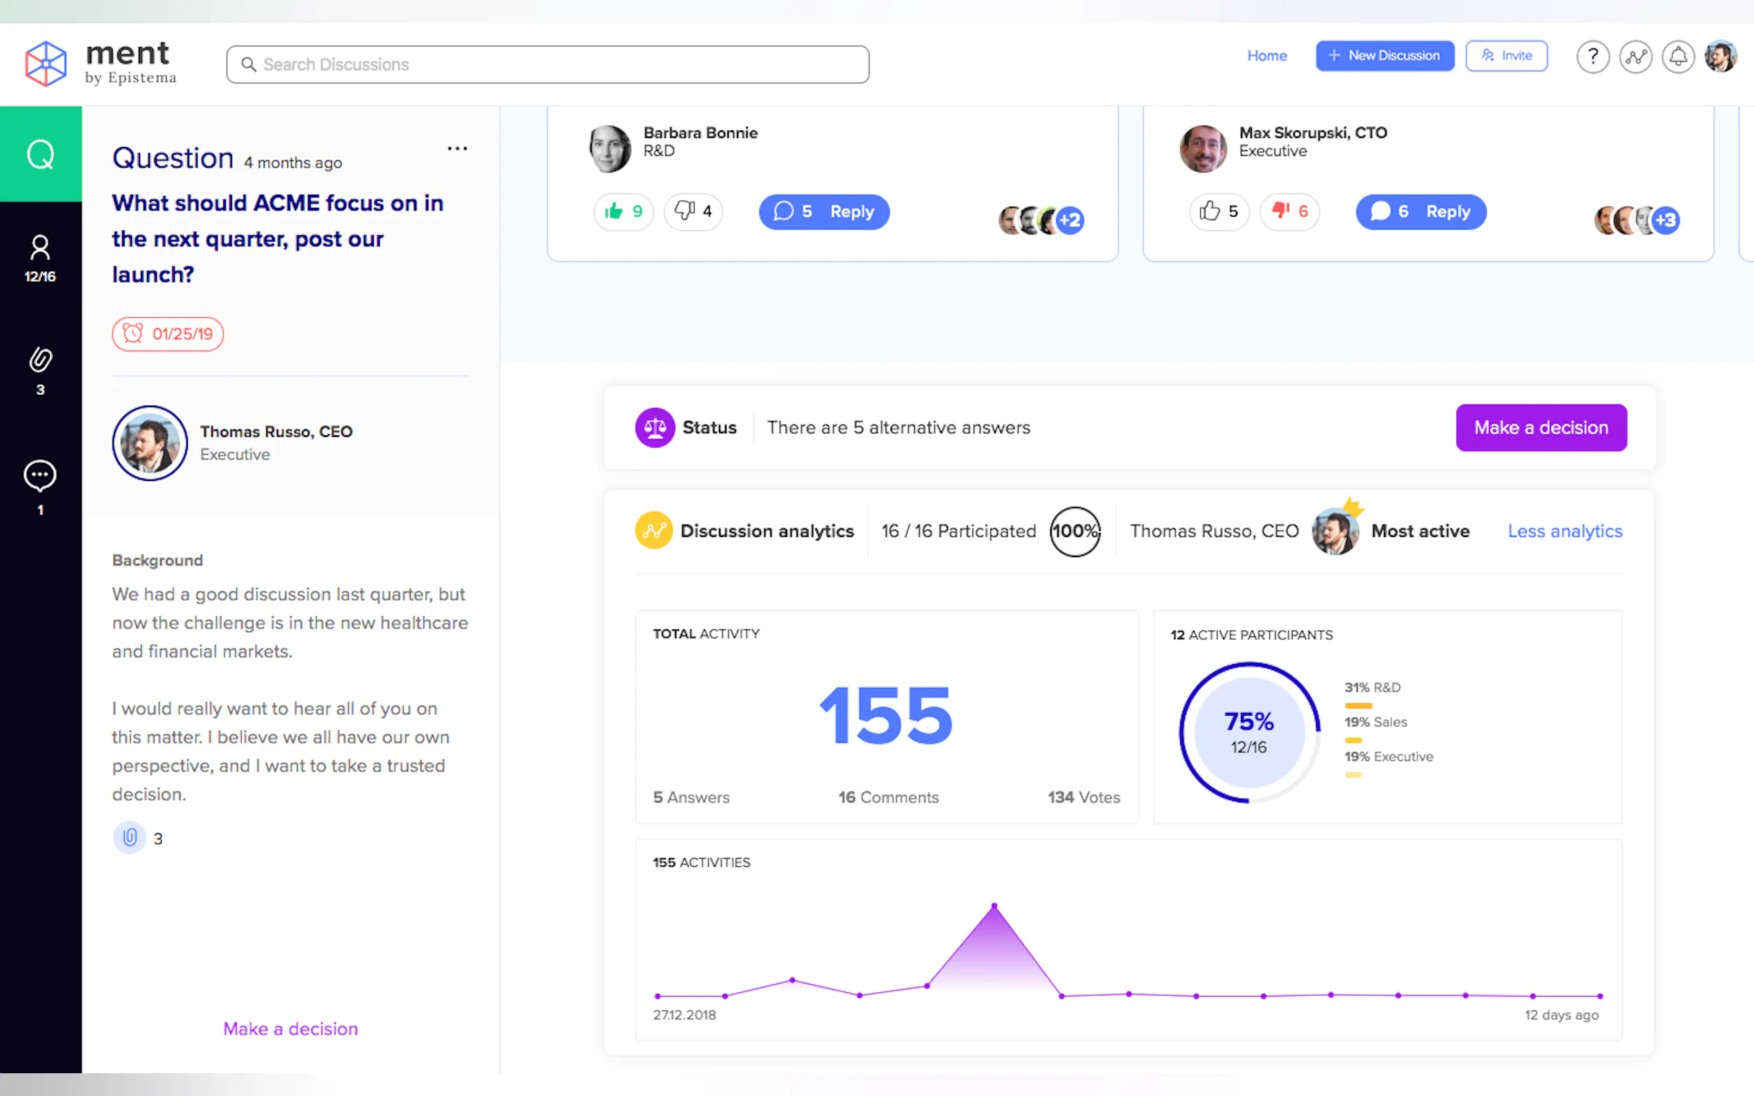
Task: Go to Home in top navigation
Action: click(x=1266, y=56)
